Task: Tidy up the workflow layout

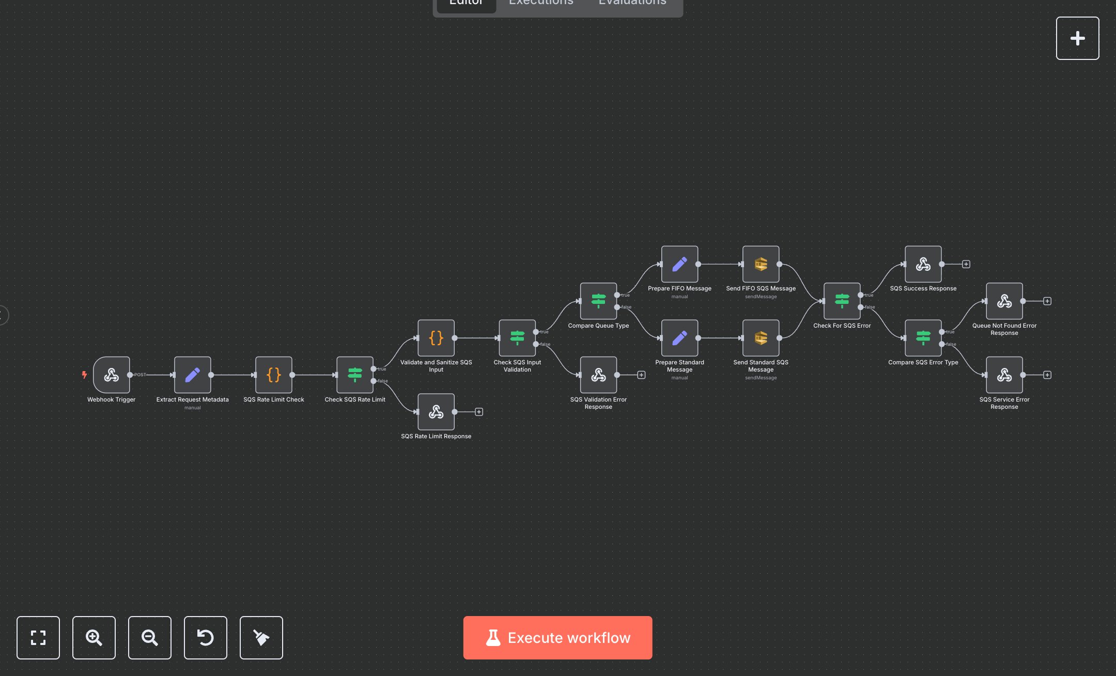Action: 261,638
